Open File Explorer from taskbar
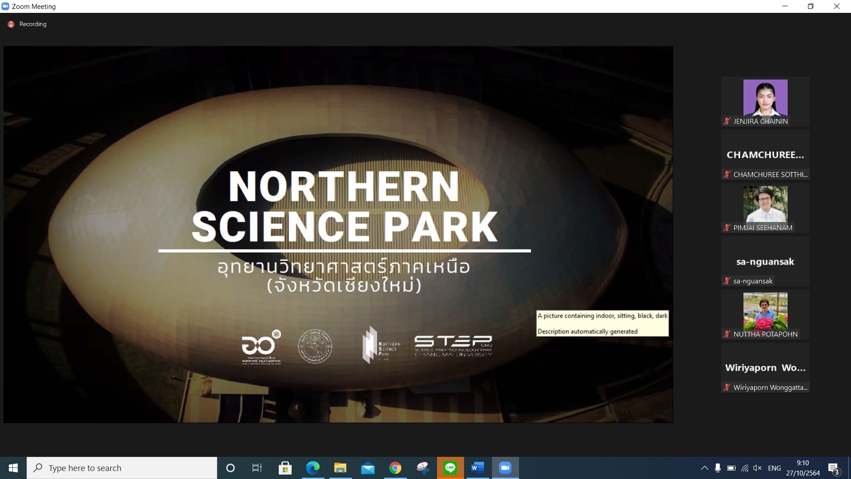The height and width of the screenshot is (479, 851). 340,468
